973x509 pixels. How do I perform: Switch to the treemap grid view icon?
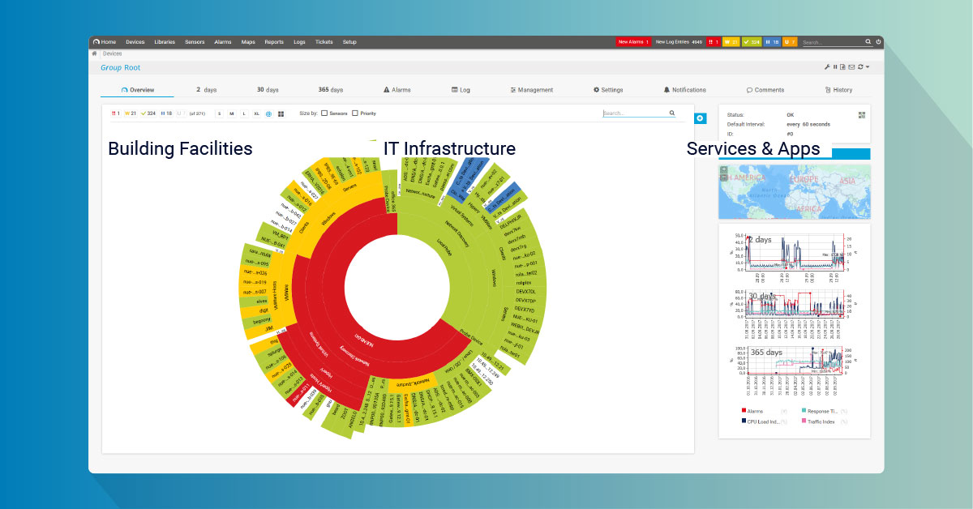(x=281, y=114)
